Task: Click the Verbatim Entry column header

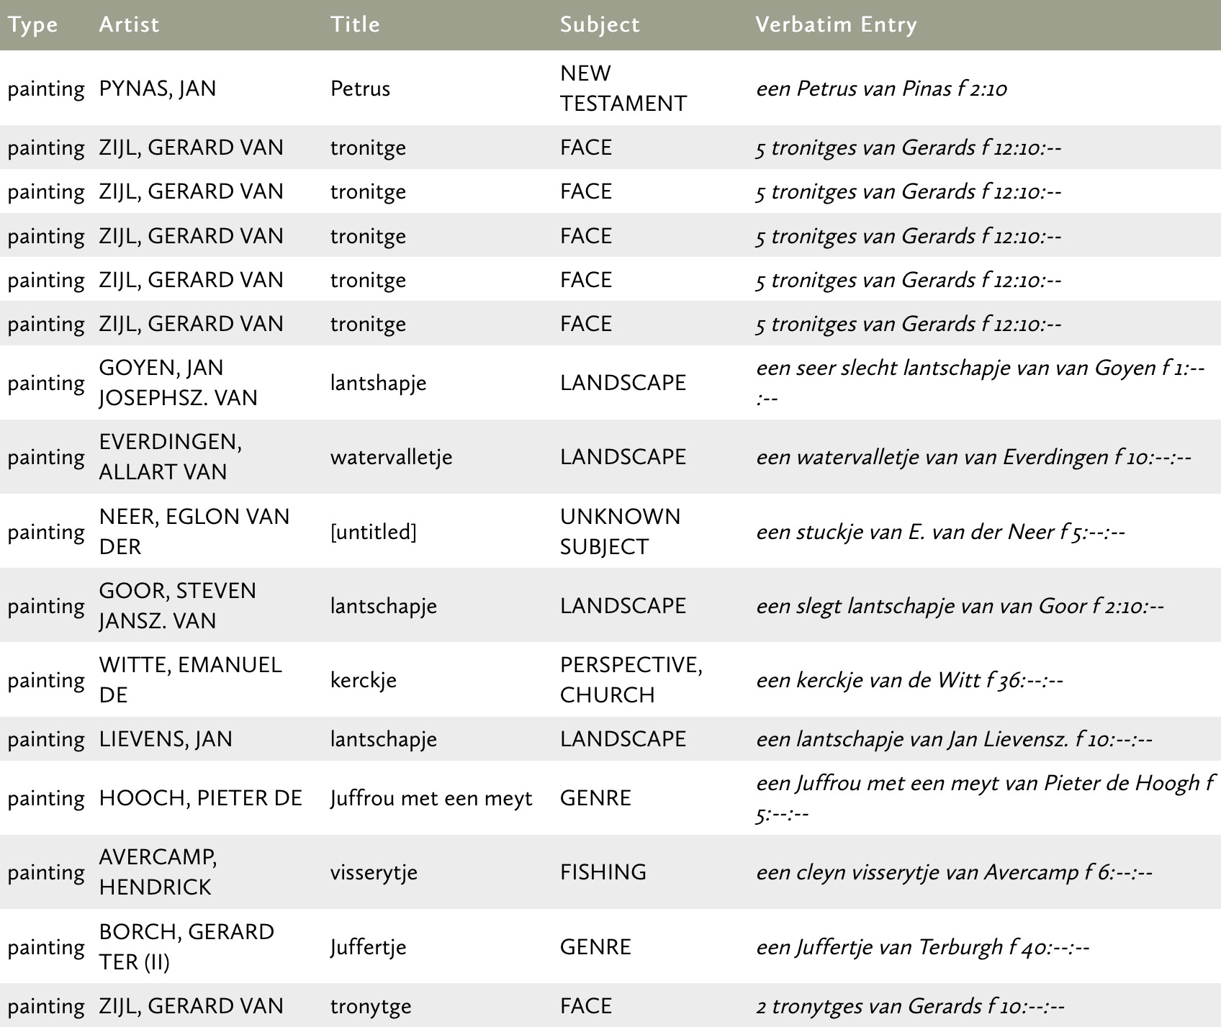Action: [x=837, y=25]
